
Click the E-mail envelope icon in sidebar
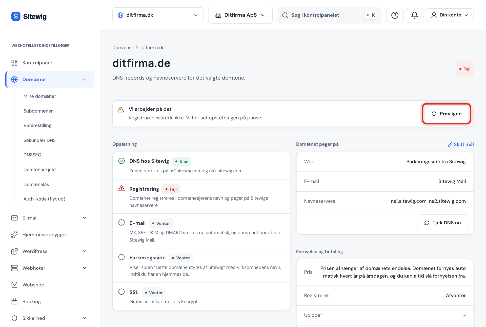click(x=14, y=218)
